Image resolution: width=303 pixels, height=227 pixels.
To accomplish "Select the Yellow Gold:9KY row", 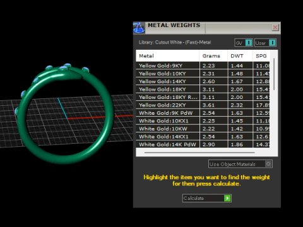I will tap(203, 66).
